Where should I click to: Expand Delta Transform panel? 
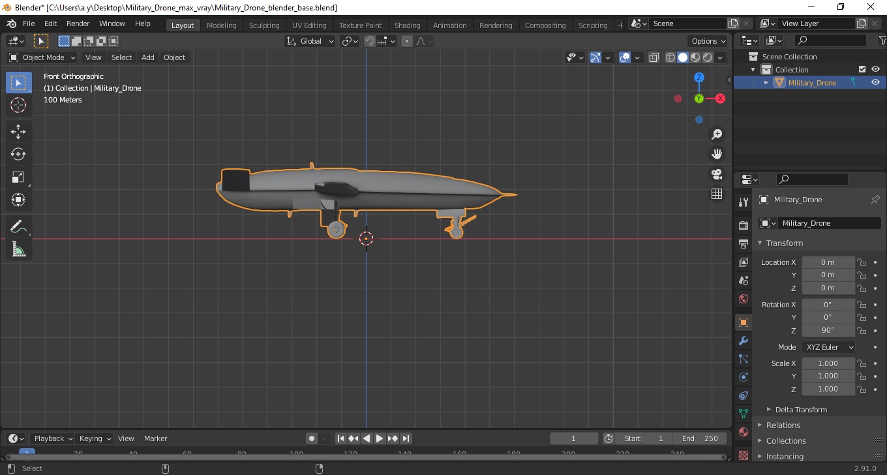(801, 410)
